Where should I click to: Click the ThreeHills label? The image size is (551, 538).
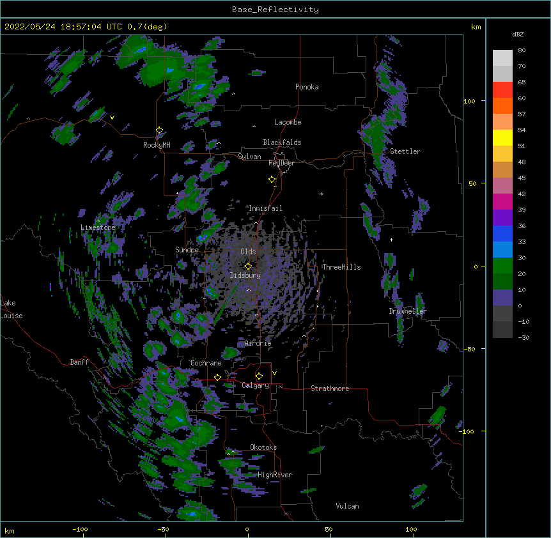(x=341, y=267)
